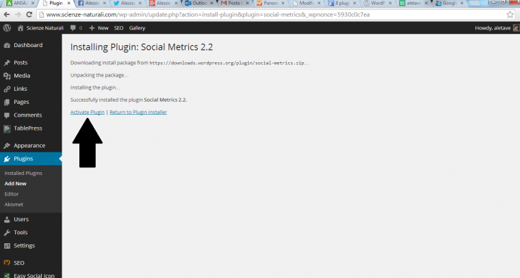Click the SEO icon in sidebar
This screenshot has width=520, height=278.
tap(7, 263)
